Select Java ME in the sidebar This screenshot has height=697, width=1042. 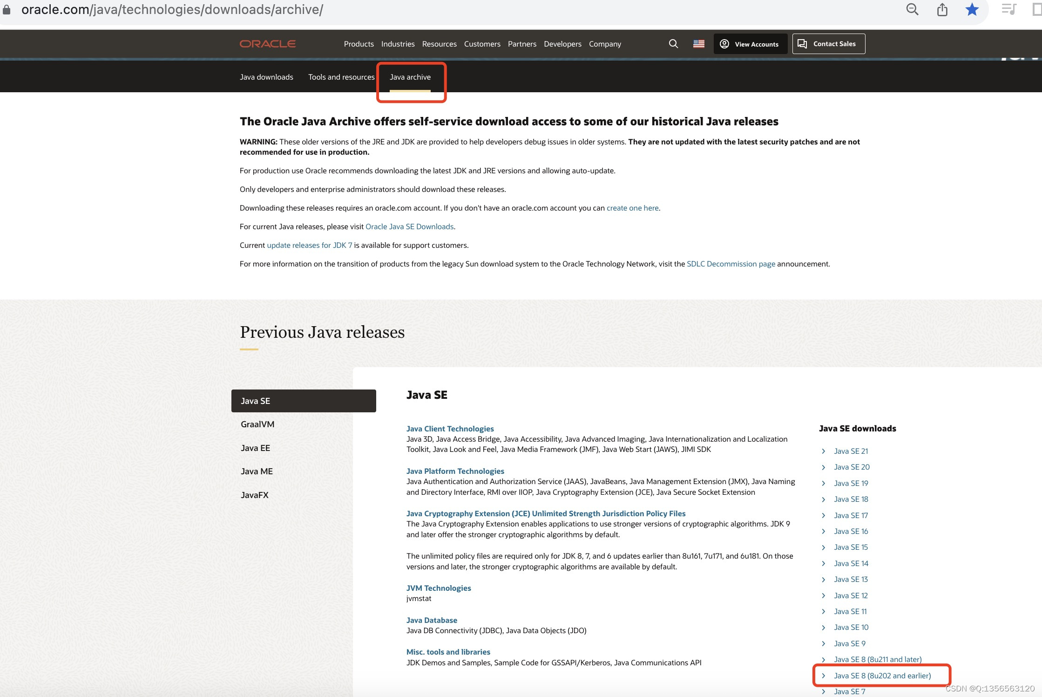[x=257, y=471]
